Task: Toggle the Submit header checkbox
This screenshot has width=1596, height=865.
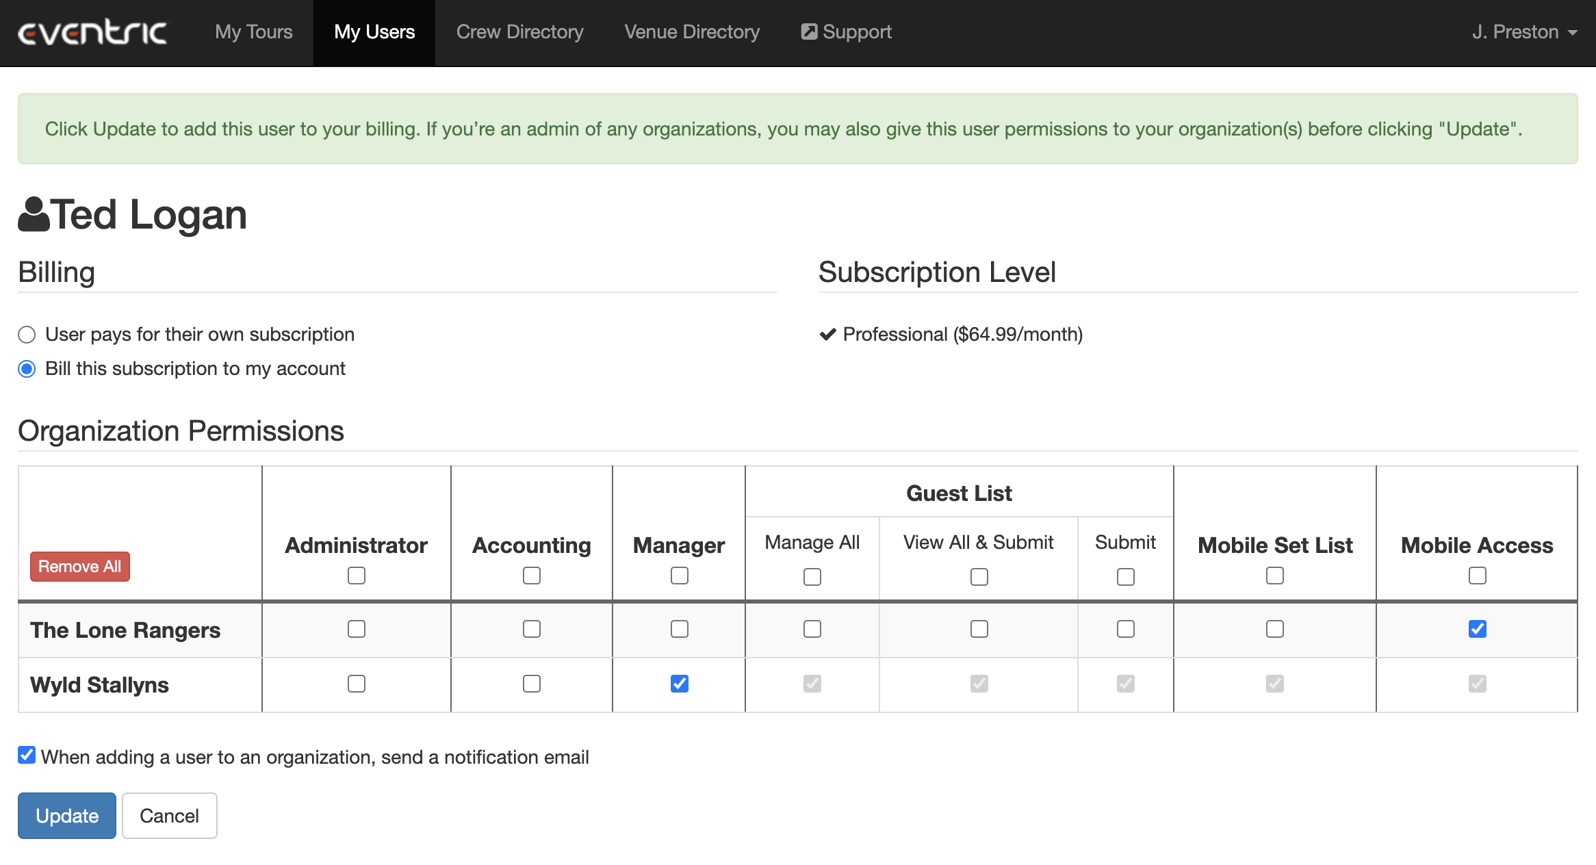Action: pos(1126,577)
